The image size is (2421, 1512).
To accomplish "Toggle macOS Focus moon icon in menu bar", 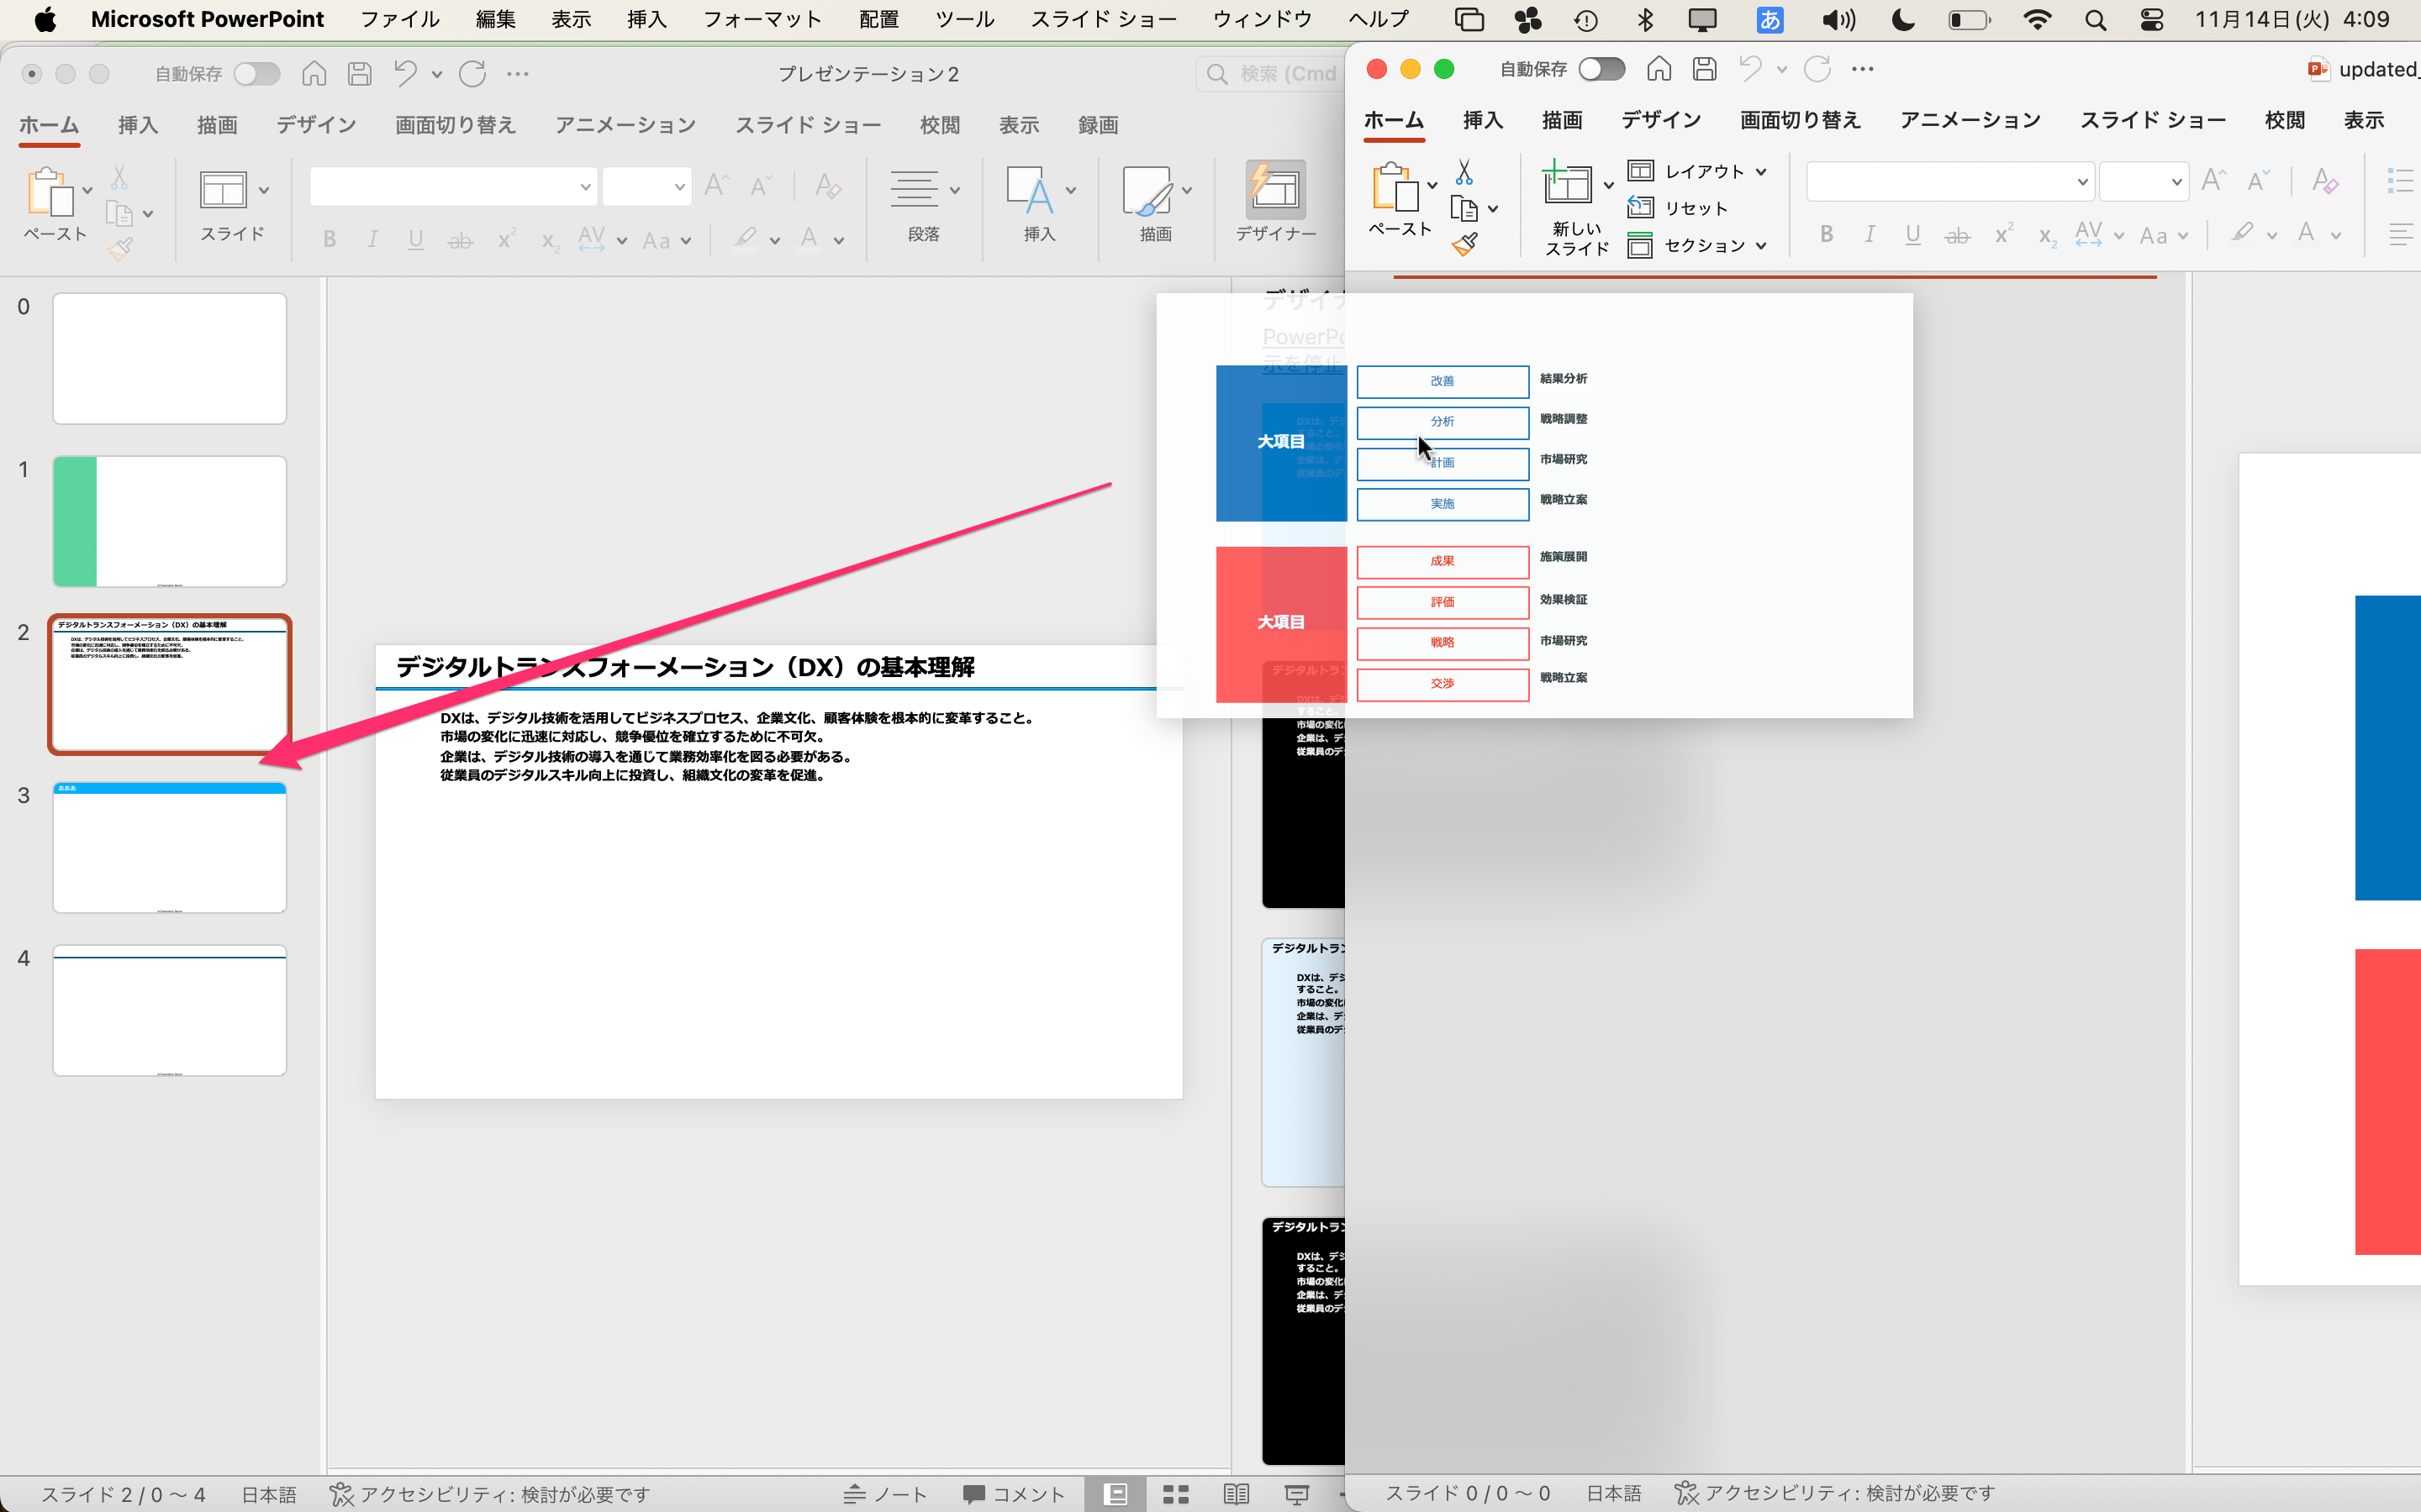I will (1903, 20).
